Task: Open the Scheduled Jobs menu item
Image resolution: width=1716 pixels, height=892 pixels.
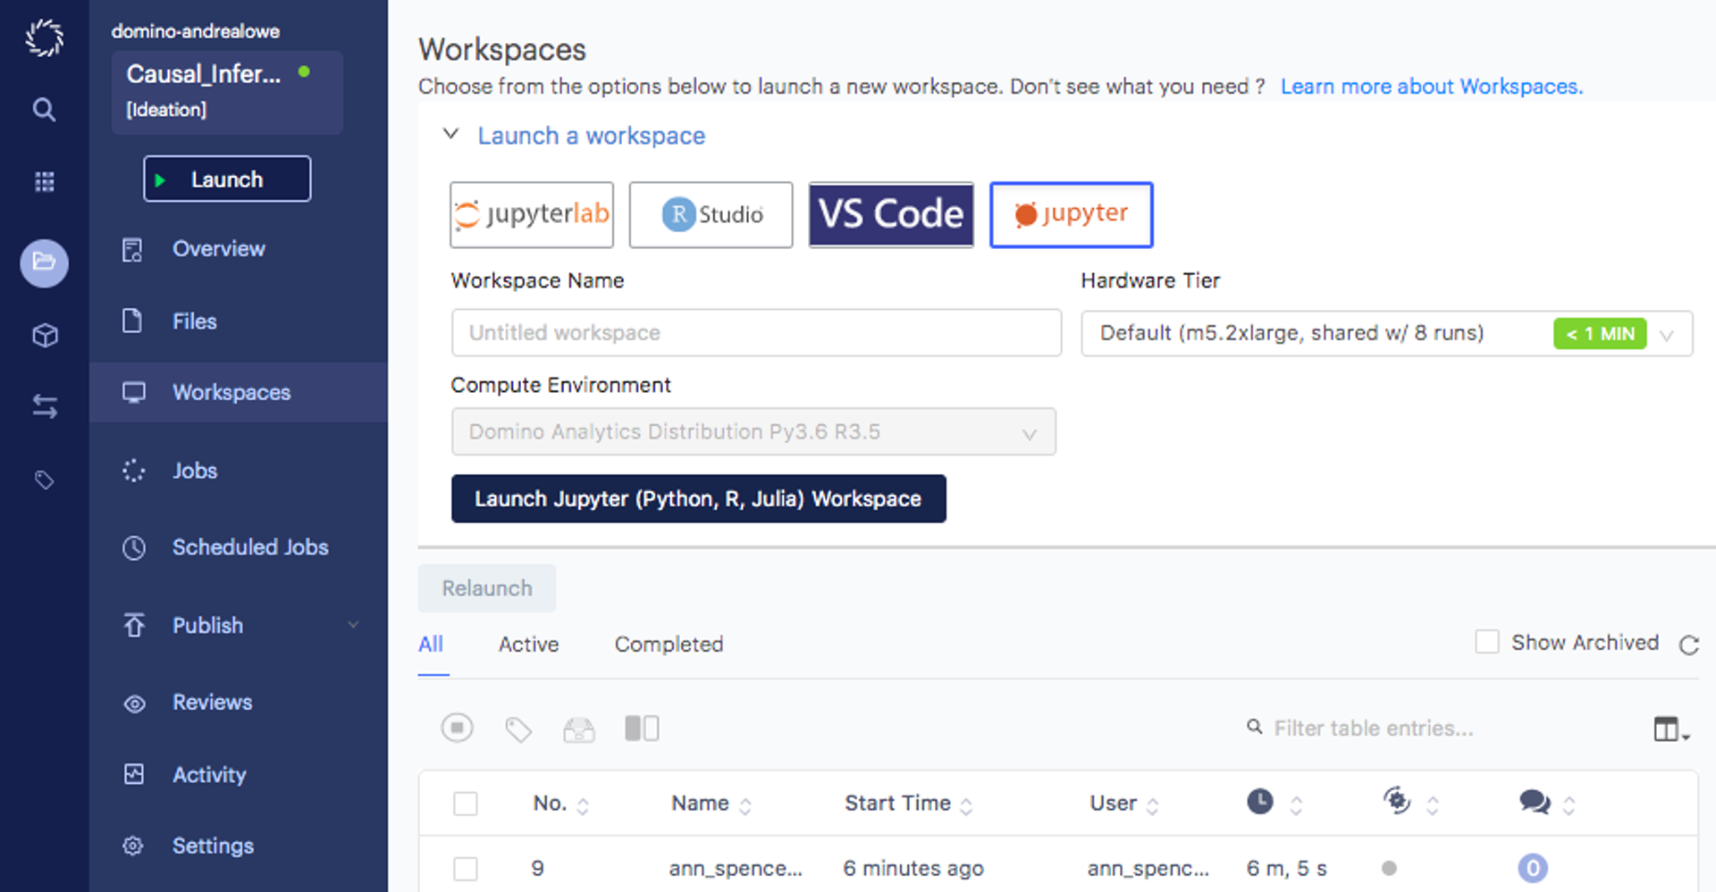Action: (250, 547)
